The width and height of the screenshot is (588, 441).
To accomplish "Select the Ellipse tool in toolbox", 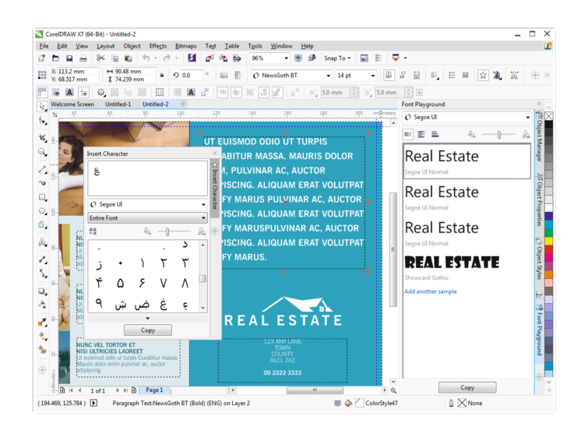I will point(42,211).
